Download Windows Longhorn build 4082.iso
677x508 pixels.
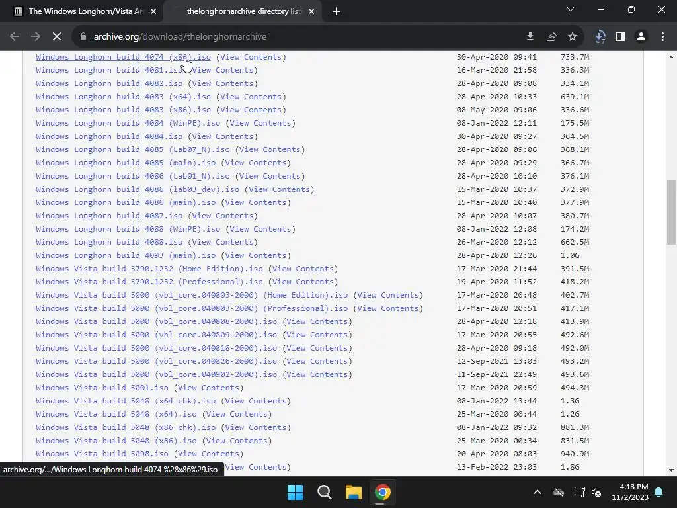point(109,83)
